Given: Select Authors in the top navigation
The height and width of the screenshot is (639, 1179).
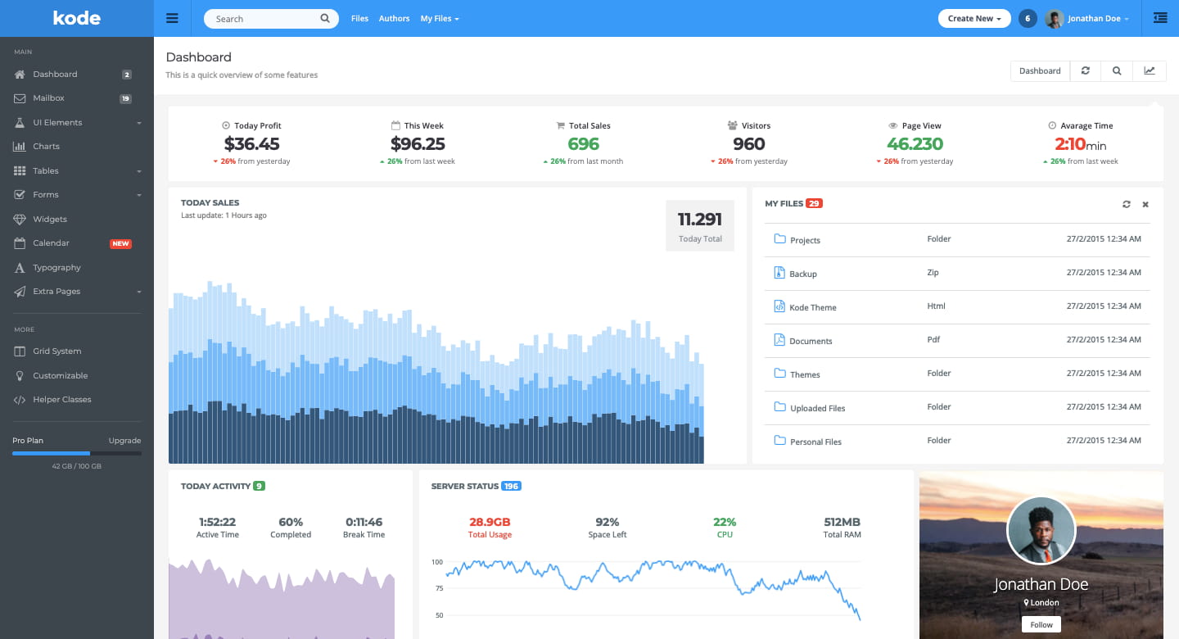Looking at the screenshot, I should 394,18.
